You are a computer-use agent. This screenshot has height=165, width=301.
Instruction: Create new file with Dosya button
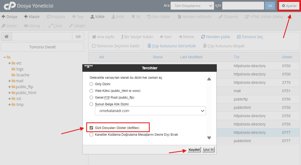coord(9,17)
